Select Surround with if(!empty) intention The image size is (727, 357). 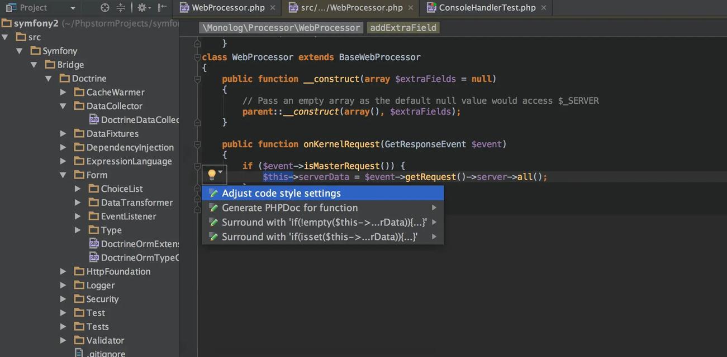[x=323, y=222]
